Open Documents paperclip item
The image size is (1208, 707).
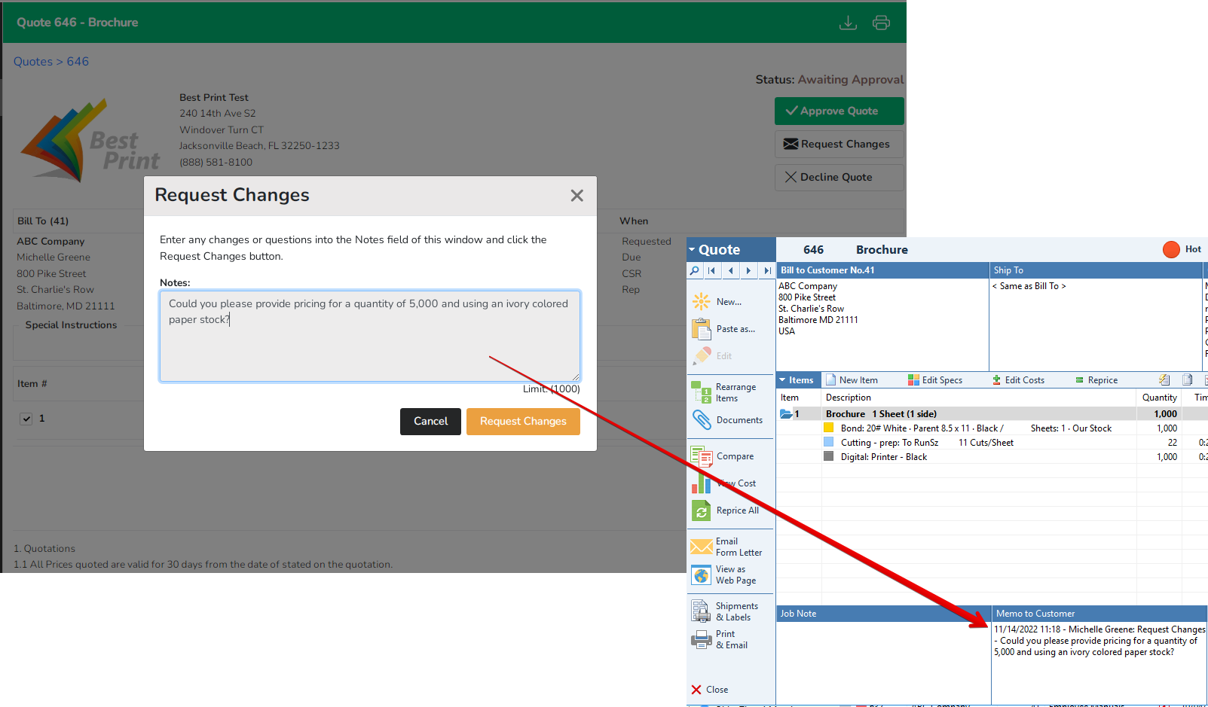pos(726,420)
